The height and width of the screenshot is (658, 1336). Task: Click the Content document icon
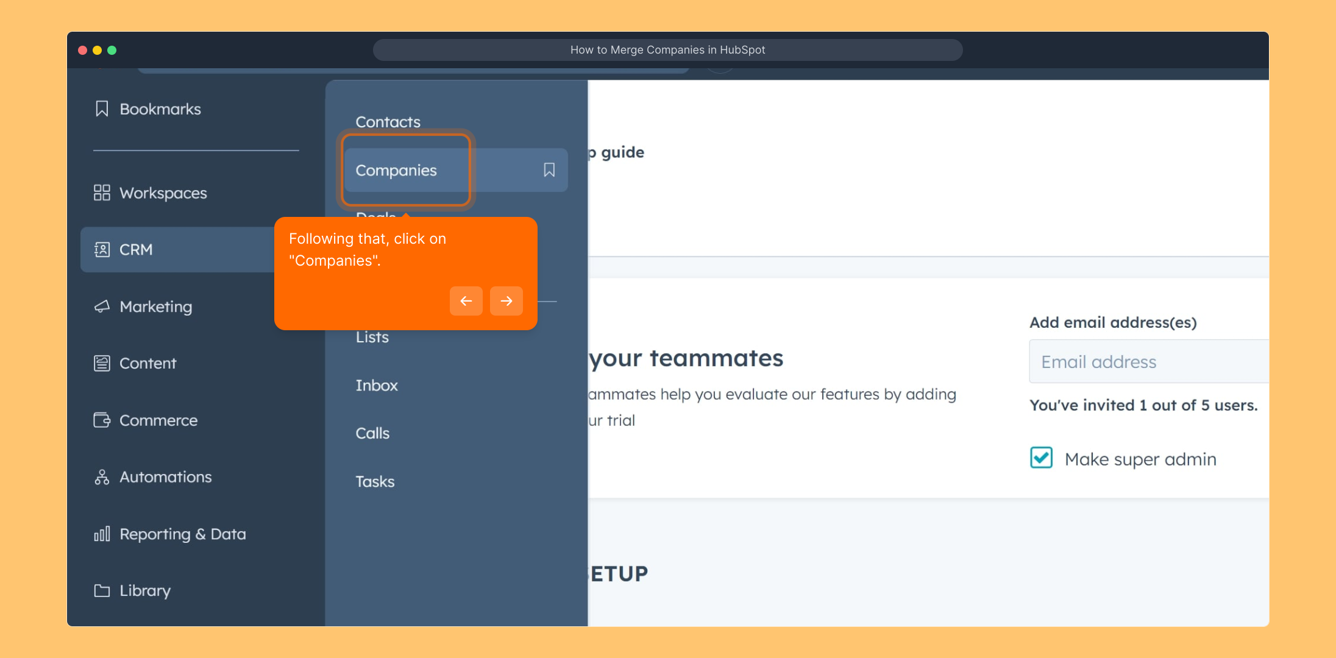[102, 363]
